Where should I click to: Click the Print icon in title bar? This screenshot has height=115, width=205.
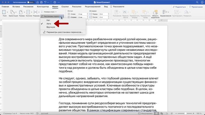[55, 2]
